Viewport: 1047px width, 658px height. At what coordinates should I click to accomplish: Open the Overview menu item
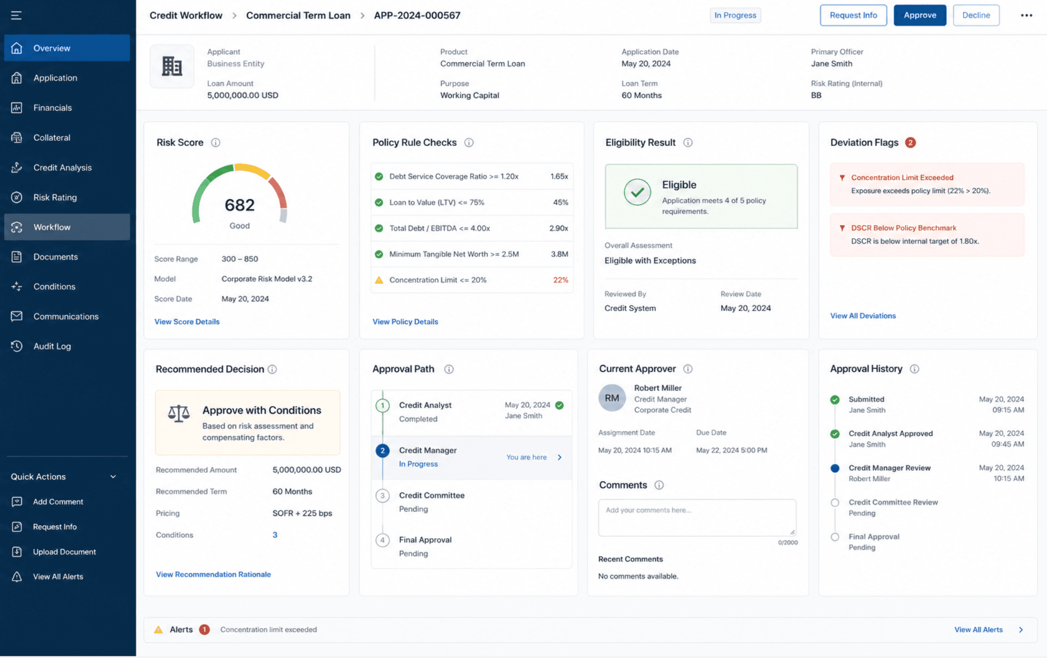pyautogui.click(x=67, y=48)
